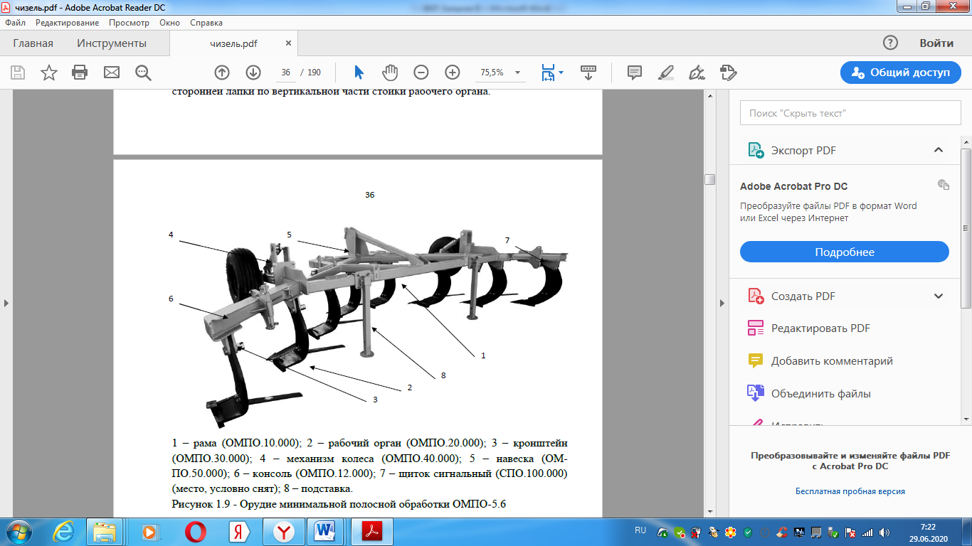Click the Create PDF icon

point(755,296)
